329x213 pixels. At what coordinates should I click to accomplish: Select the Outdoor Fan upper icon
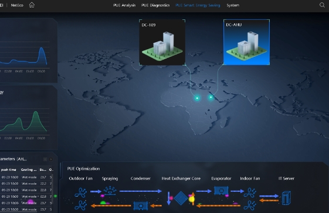click(80, 193)
